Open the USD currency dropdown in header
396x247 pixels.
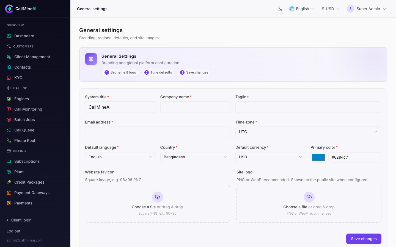pos(331,9)
